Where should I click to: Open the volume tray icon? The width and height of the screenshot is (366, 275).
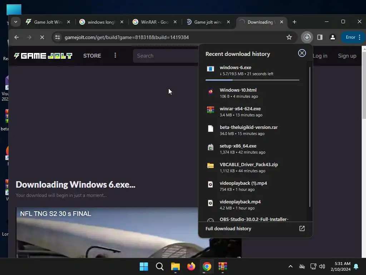click(x=322, y=266)
